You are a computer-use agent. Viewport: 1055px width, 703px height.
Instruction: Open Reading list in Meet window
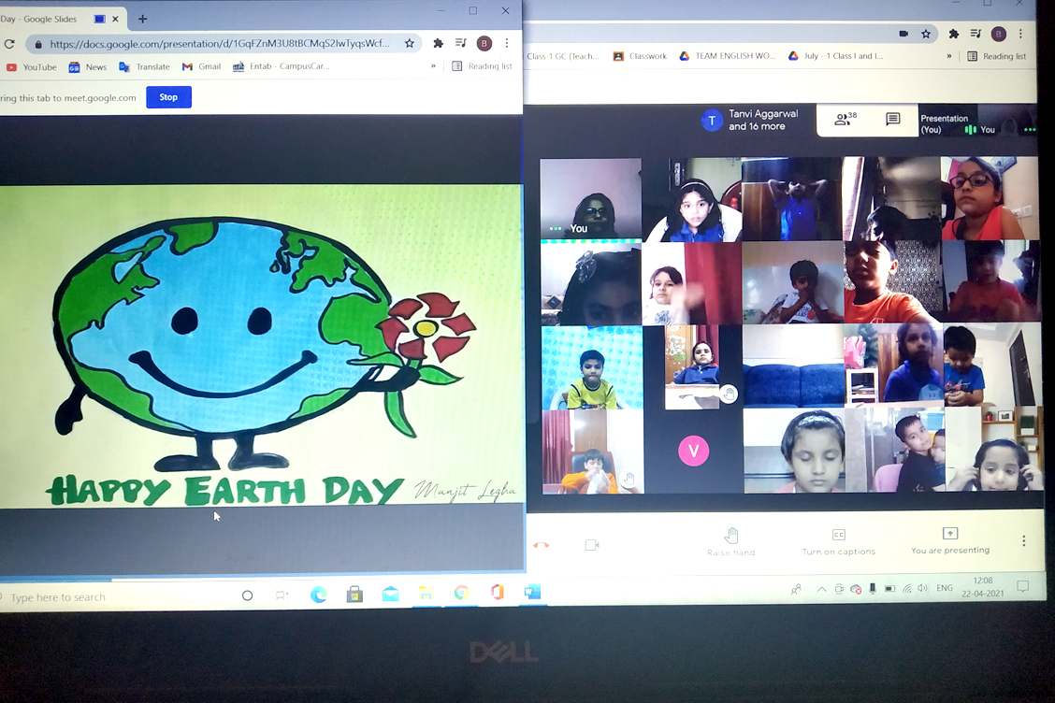coord(997,56)
